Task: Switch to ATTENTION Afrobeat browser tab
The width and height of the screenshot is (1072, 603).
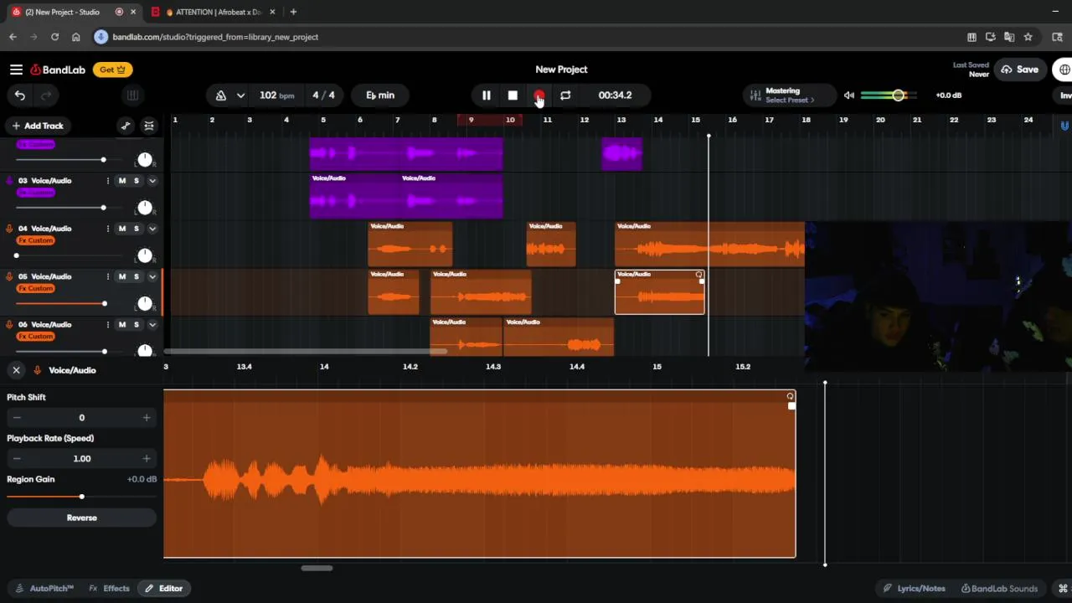Action: click(x=213, y=12)
